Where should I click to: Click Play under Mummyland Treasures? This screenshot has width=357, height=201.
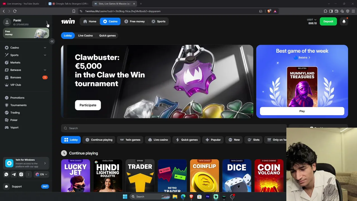tap(302, 111)
